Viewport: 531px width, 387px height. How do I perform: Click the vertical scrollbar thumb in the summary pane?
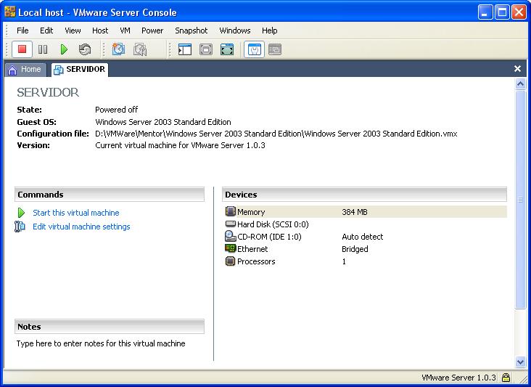tap(519, 200)
